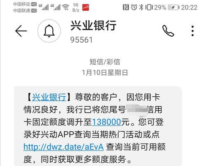Tap the vibrate mode status icon
The image size is (210, 166).
[149, 7]
